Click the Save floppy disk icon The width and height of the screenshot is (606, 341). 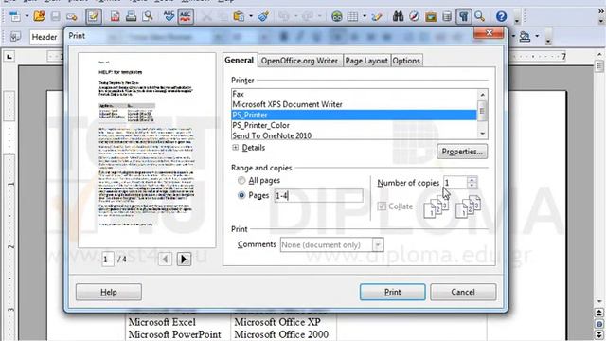pos(55,16)
